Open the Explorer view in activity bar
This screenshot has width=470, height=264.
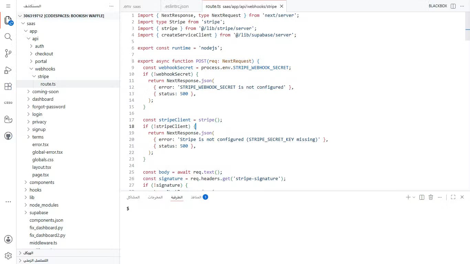pyautogui.click(x=8, y=20)
